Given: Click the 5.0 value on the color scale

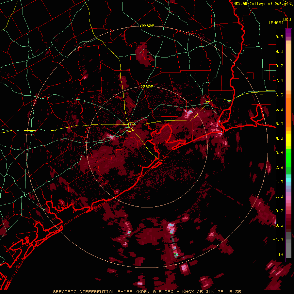Looking at the screenshot, I should 279,124.
